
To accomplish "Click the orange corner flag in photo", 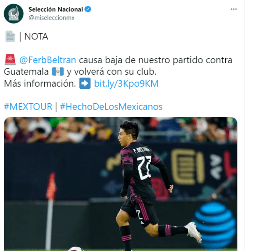I will [x=51, y=186].
